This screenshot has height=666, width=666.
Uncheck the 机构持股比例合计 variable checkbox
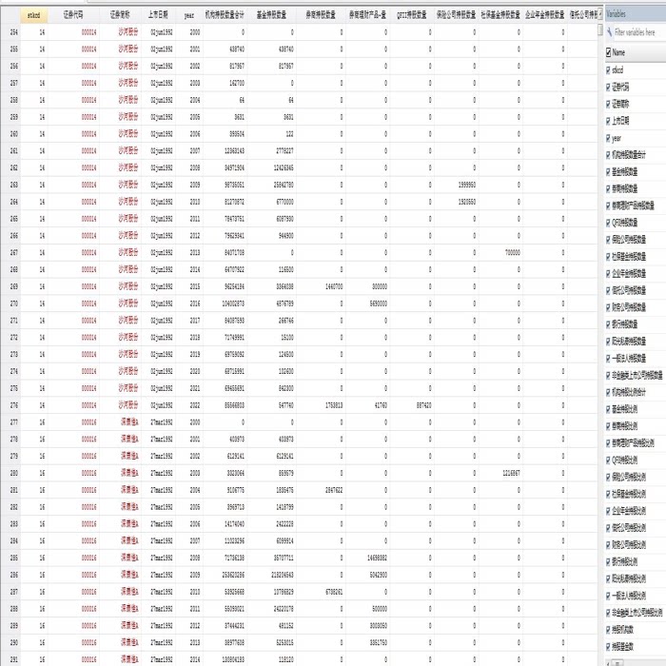tap(608, 392)
